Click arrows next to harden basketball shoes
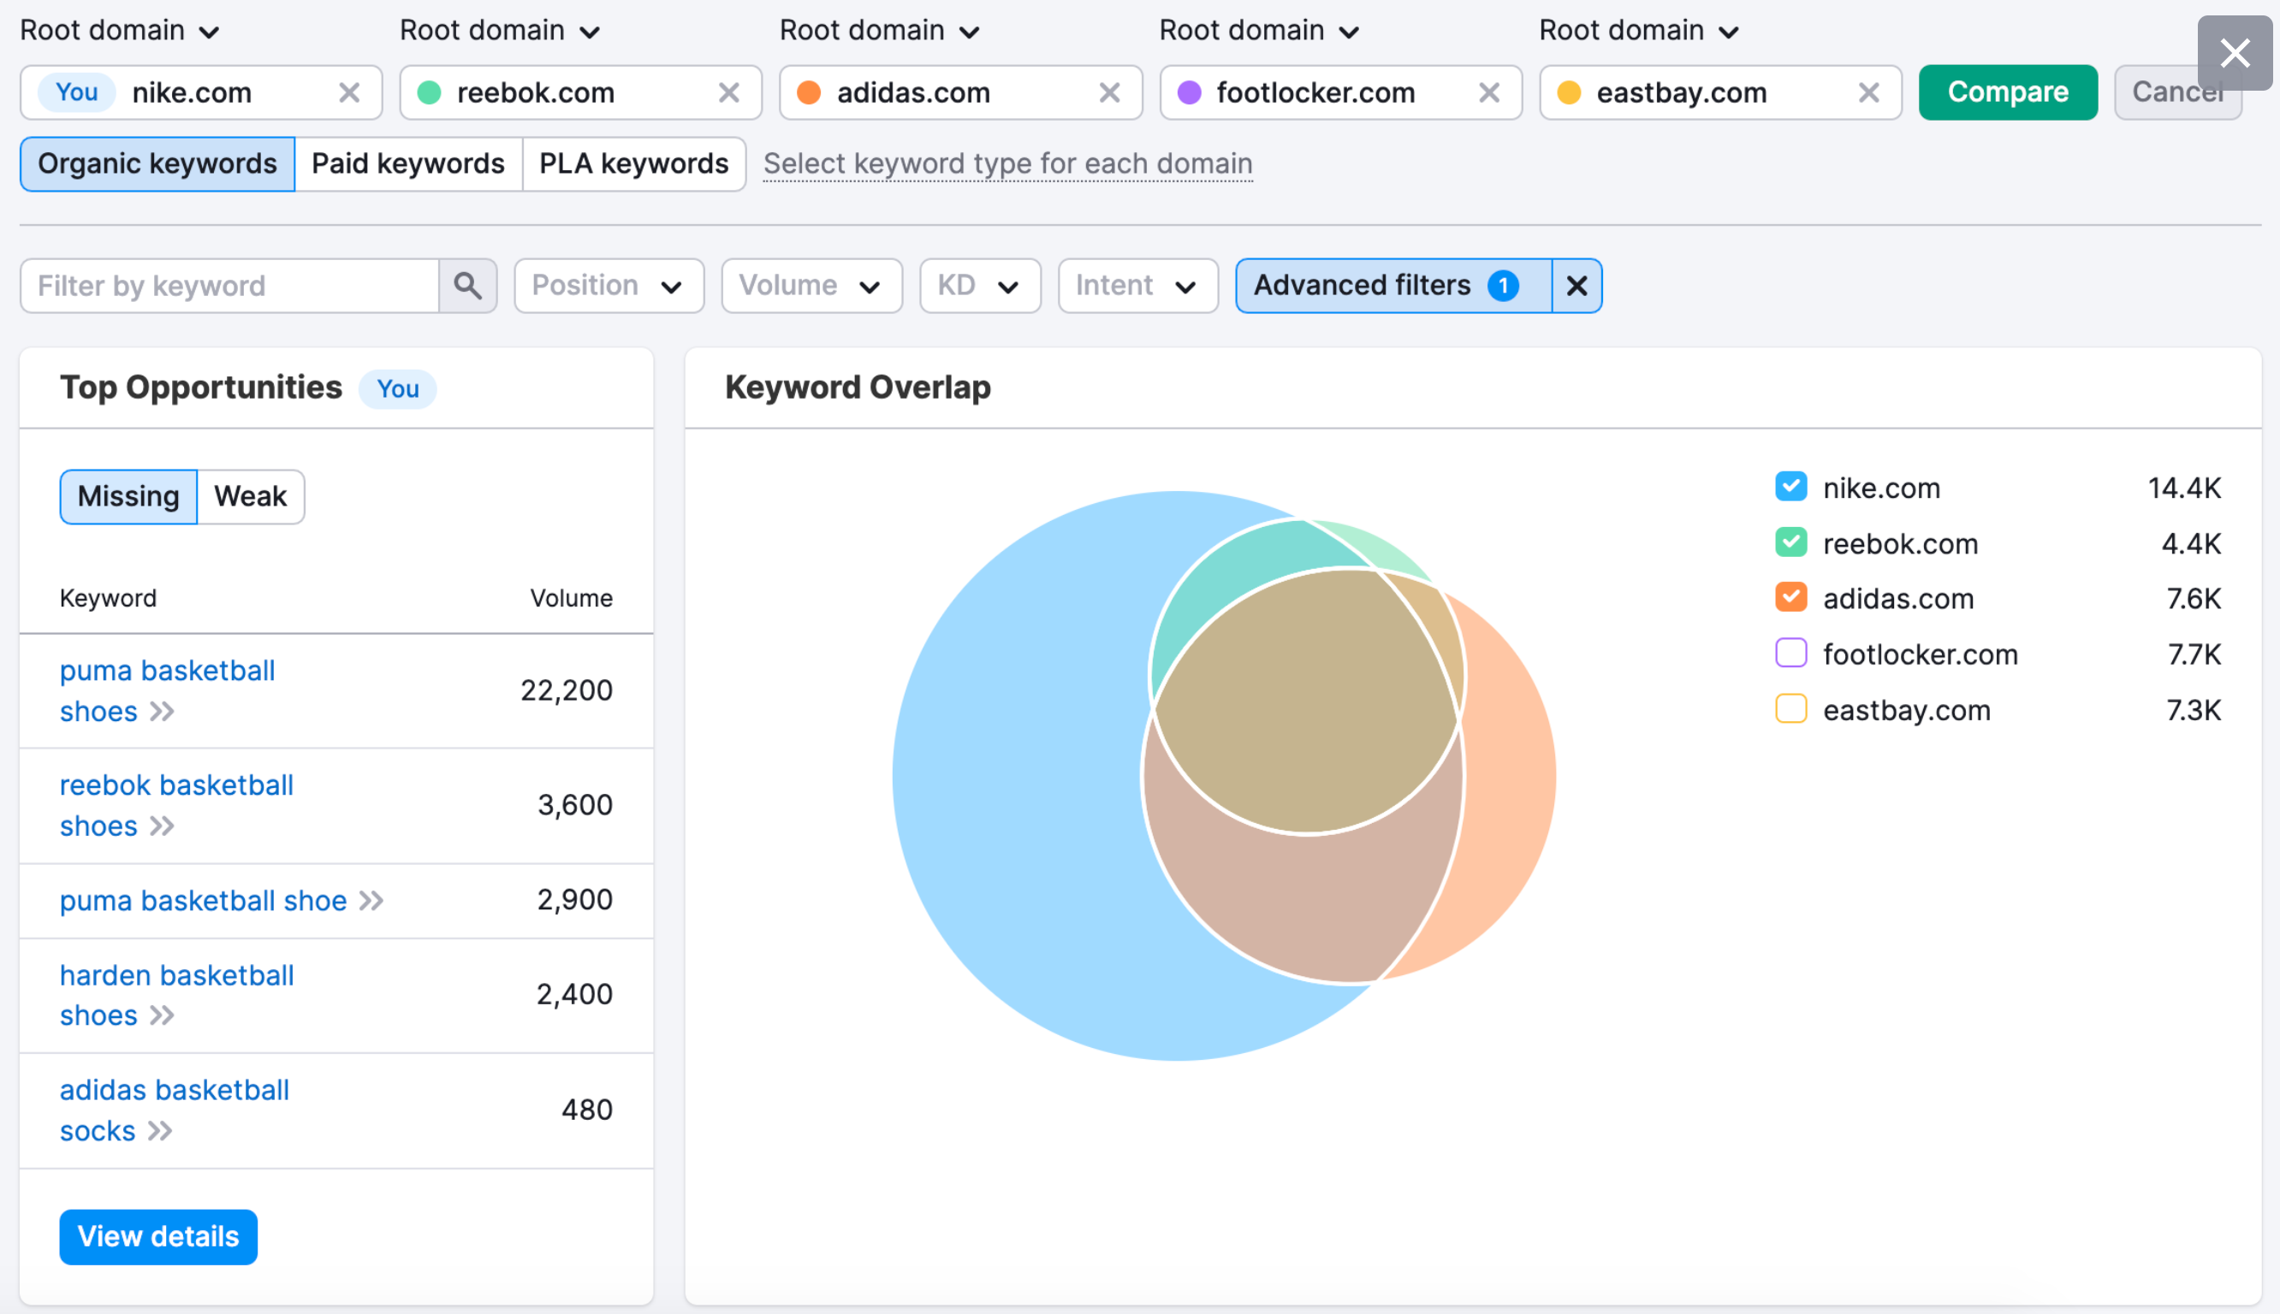The height and width of the screenshot is (1314, 2280). [163, 1015]
